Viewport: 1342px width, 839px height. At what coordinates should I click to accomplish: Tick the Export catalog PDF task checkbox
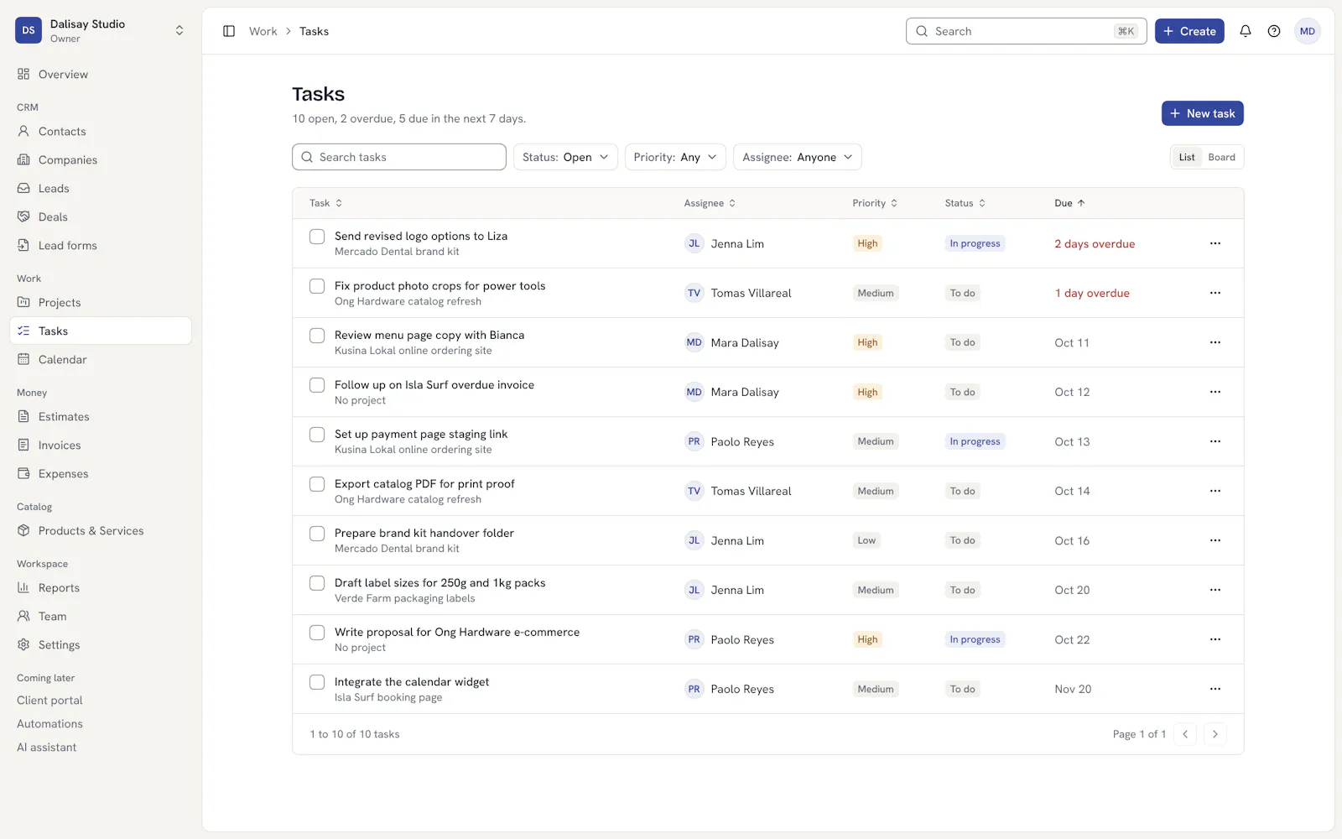(317, 484)
